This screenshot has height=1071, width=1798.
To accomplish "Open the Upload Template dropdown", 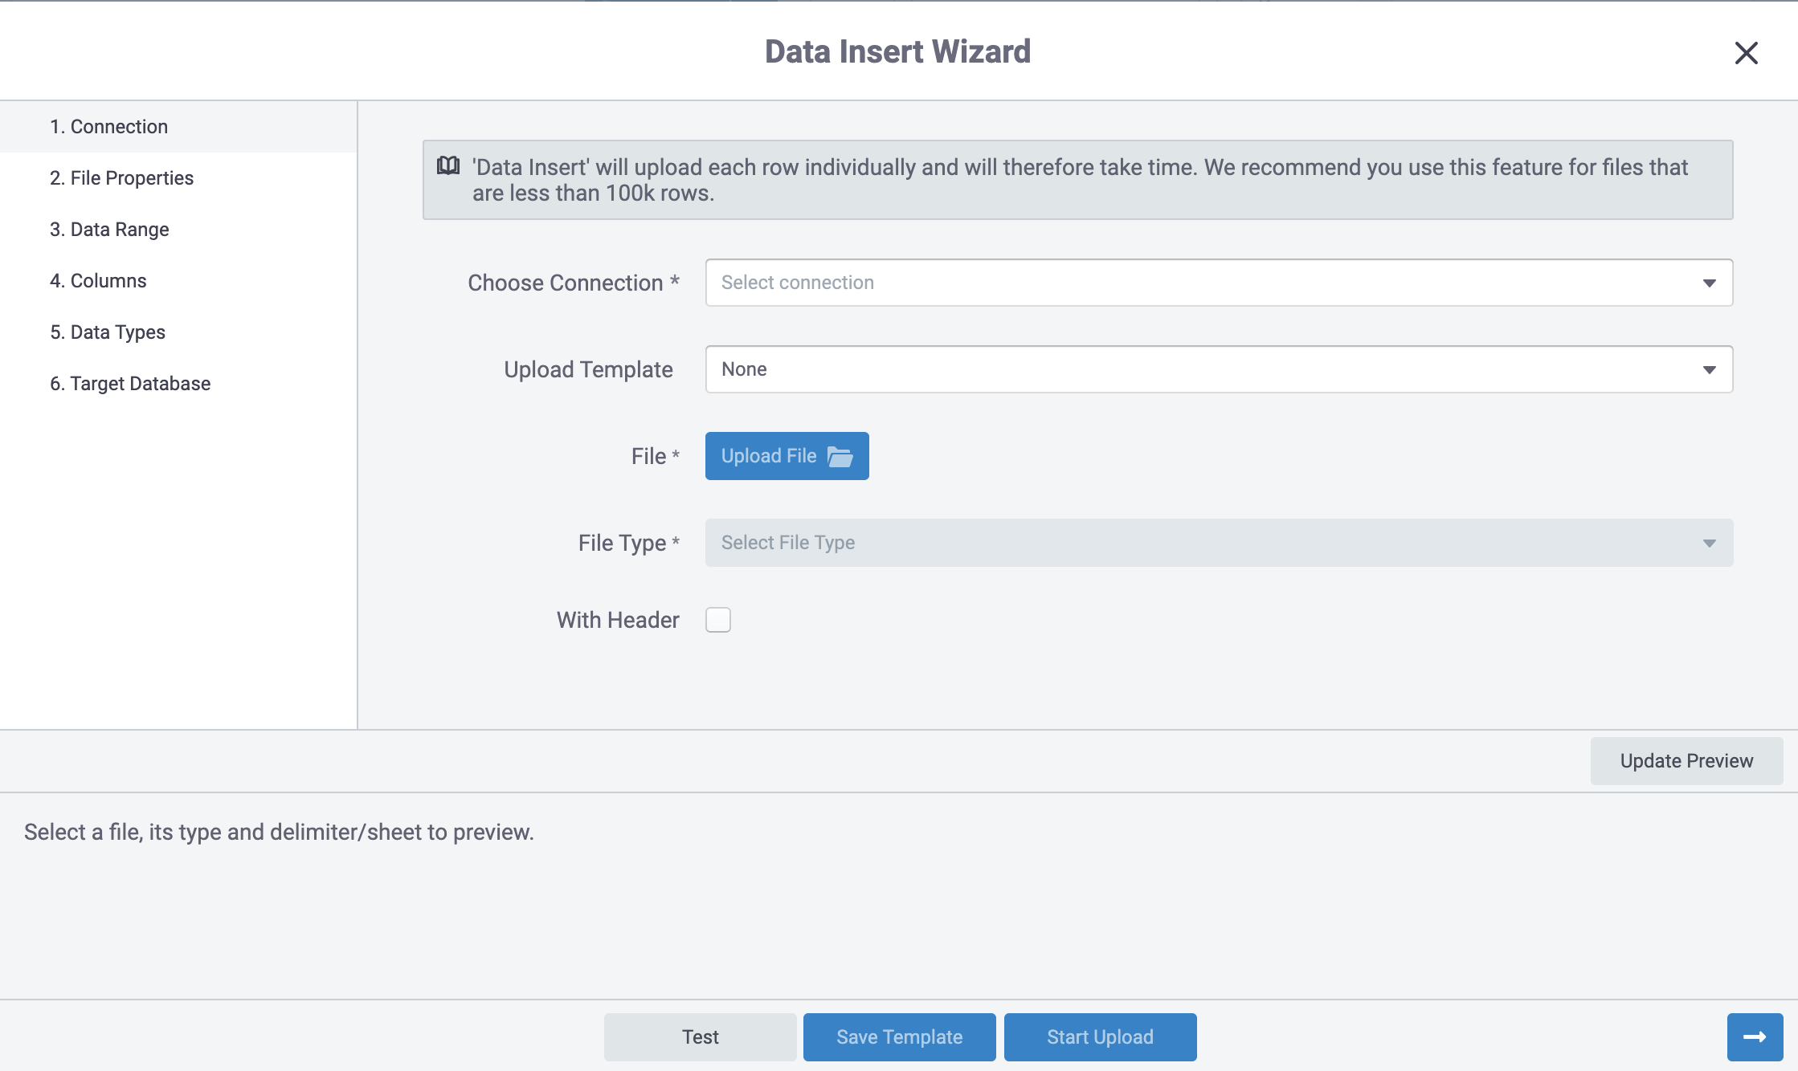I will tap(1219, 369).
